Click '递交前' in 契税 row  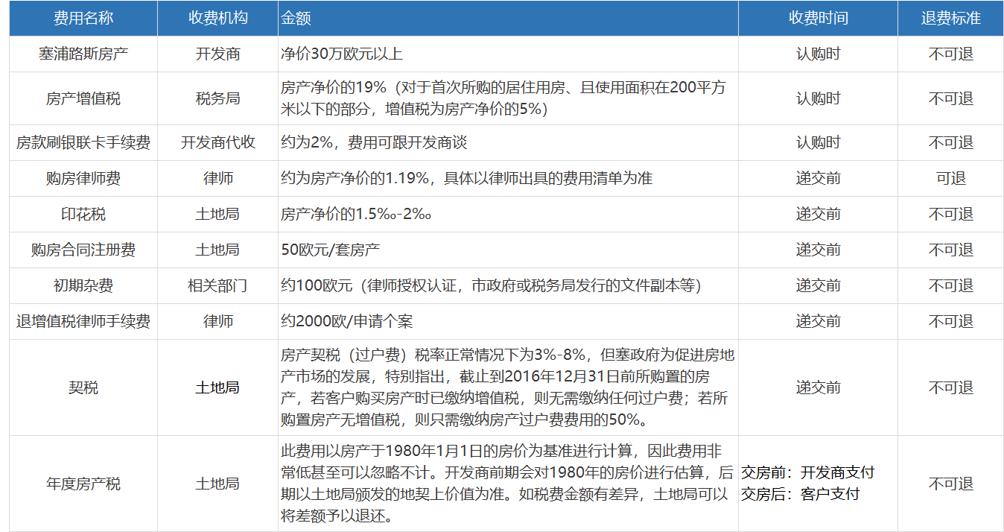[818, 387]
